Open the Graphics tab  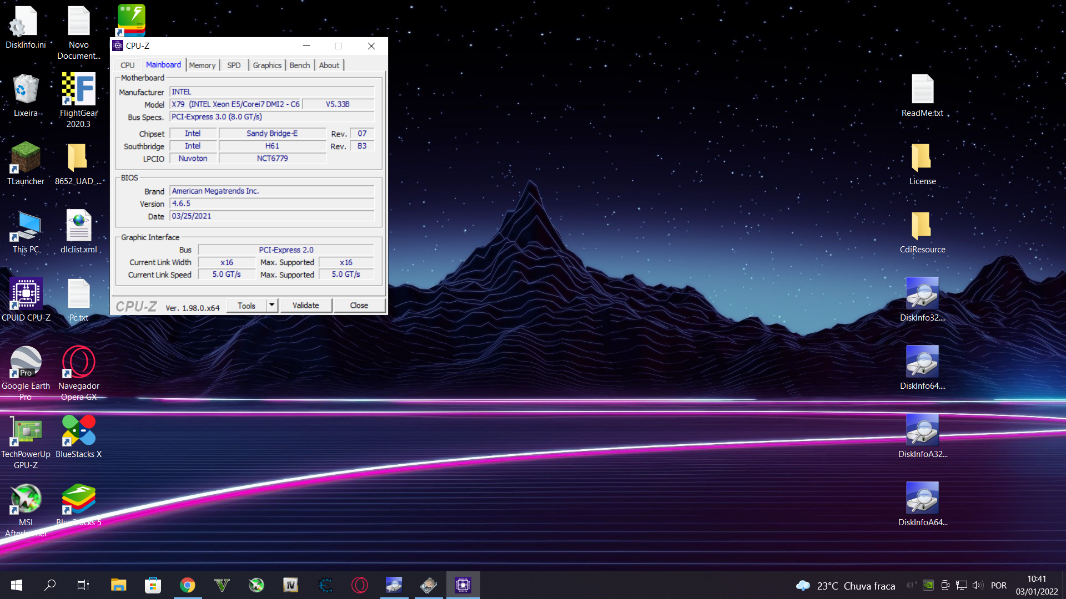pos(267,65)
